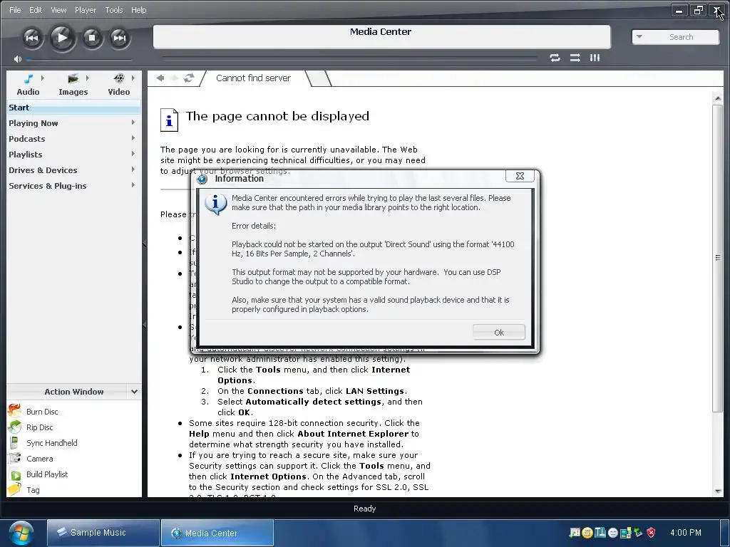Expand the arrow next to Images
730x547 pixels.
(x=87, y=78)
